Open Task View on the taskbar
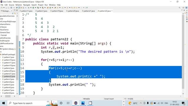The width and height of the screenshot is (188, 106). [x=68, y=103]
